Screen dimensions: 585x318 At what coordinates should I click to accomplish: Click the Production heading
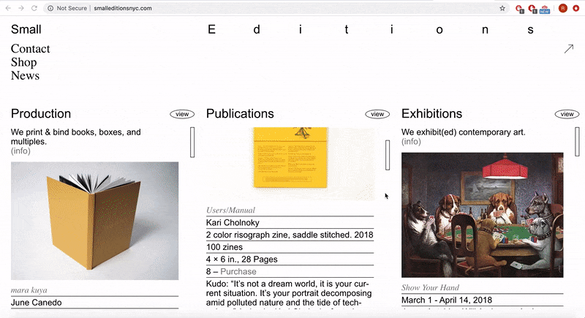tap(41, 114)
